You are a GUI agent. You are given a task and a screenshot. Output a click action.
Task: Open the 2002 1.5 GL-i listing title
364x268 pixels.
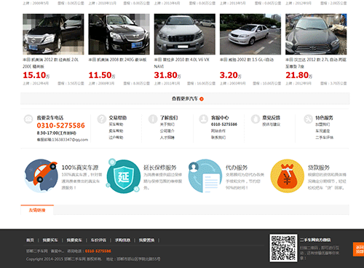(247, 60)
